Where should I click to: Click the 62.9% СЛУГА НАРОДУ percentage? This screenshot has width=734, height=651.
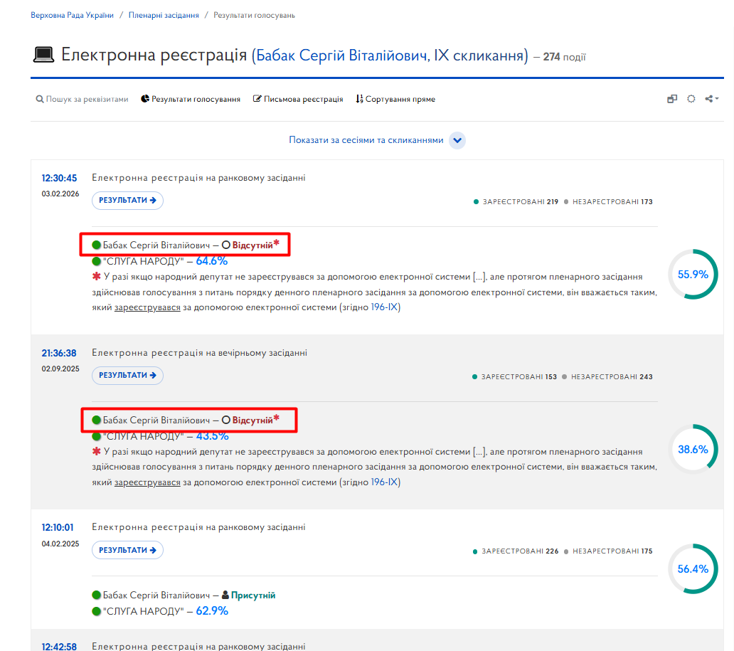(211, 610)
